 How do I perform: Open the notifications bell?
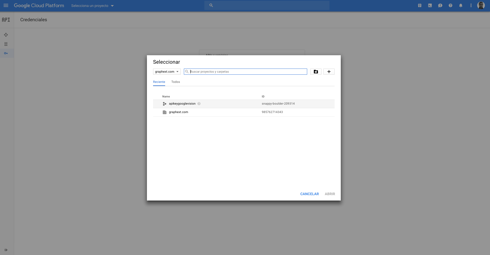click(461, 5)
